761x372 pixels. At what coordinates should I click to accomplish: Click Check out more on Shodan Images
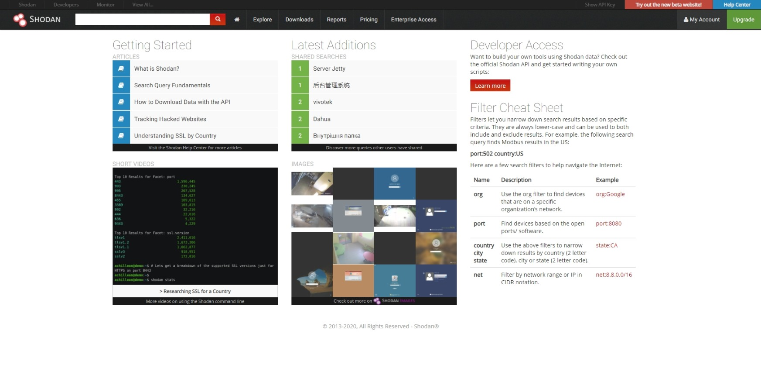[374, 301]
